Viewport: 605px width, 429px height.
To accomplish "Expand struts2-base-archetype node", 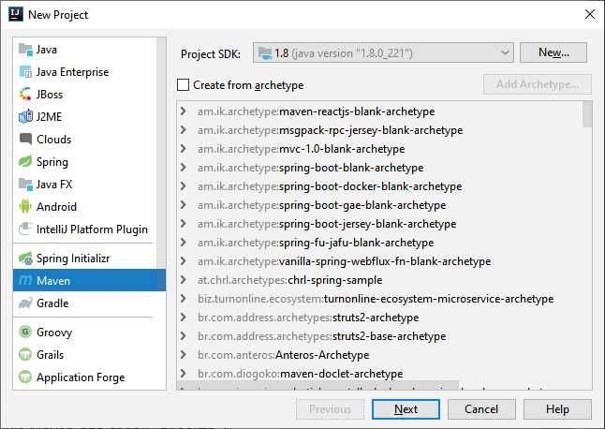I will pyautogui.click(x=184, y=336).
